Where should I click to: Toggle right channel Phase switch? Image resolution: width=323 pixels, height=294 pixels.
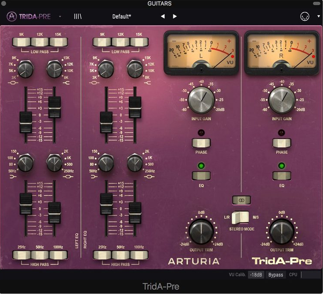tap(282, 143)
